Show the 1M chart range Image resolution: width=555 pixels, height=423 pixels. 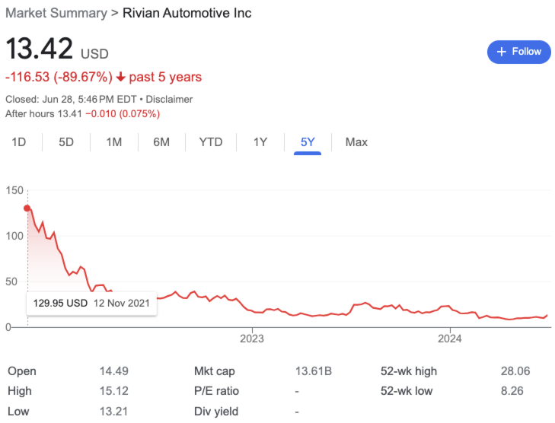click(113, 142)
